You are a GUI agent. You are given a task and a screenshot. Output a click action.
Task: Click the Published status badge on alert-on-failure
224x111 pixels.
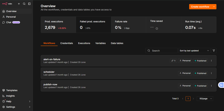click(200, 61)
